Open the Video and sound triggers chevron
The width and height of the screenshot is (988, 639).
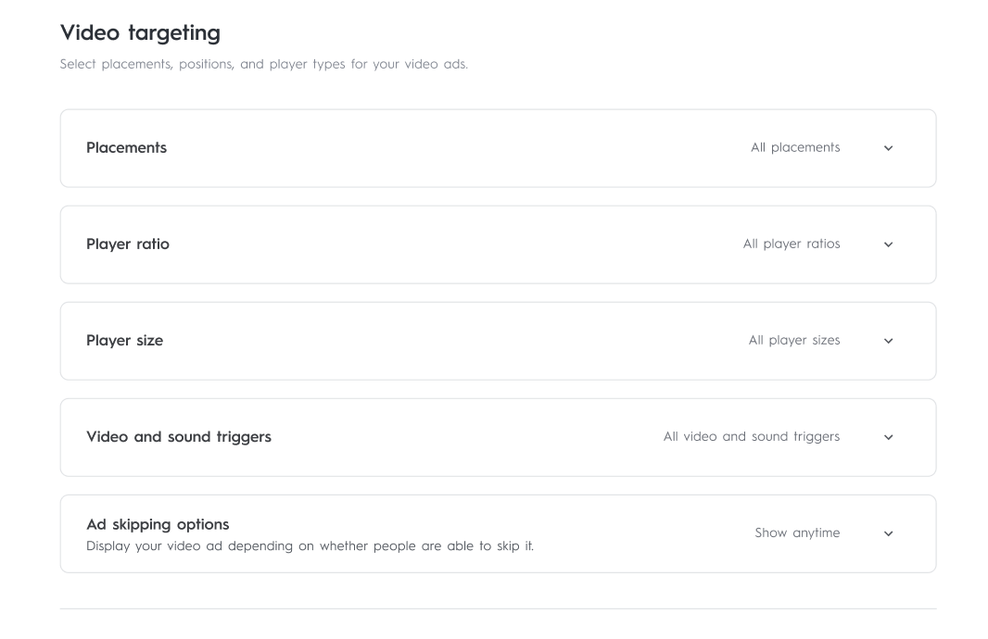tap(888, 437)
